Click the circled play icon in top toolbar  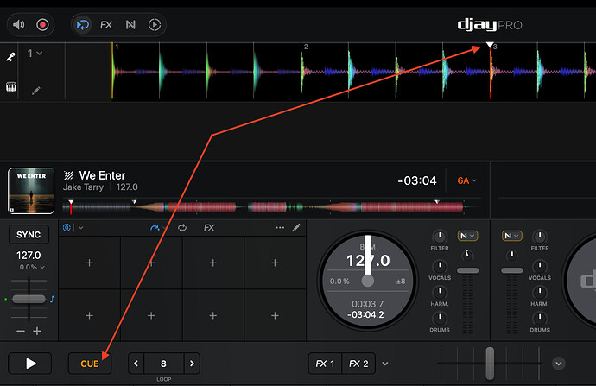[x=154, y=25]
